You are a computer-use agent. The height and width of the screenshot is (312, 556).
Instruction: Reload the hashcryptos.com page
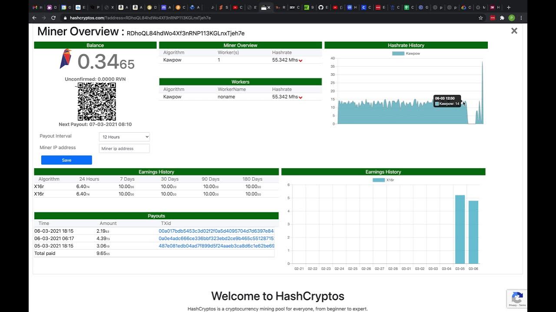point(53,18)
